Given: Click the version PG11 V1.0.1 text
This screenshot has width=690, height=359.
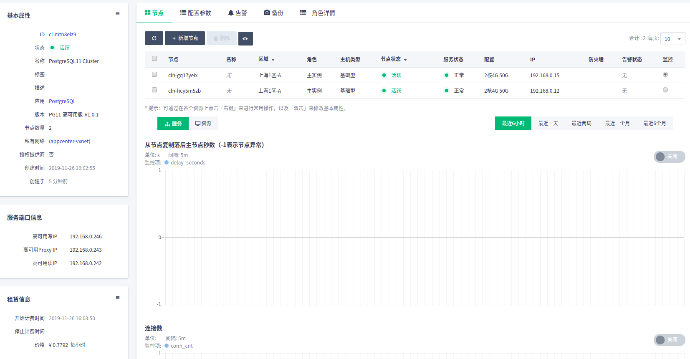Looking at the screenshot, I should tap(73, 115).
